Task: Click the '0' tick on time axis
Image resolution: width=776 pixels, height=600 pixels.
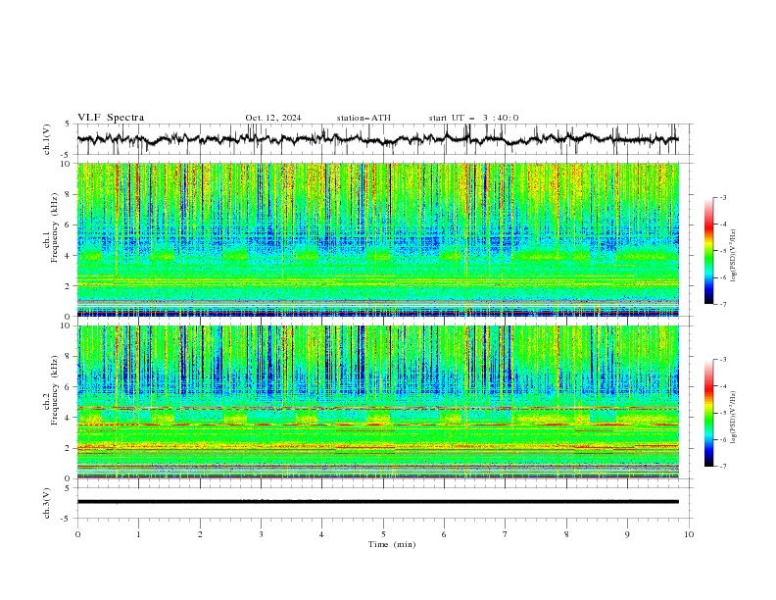Action: coord(77,534)
